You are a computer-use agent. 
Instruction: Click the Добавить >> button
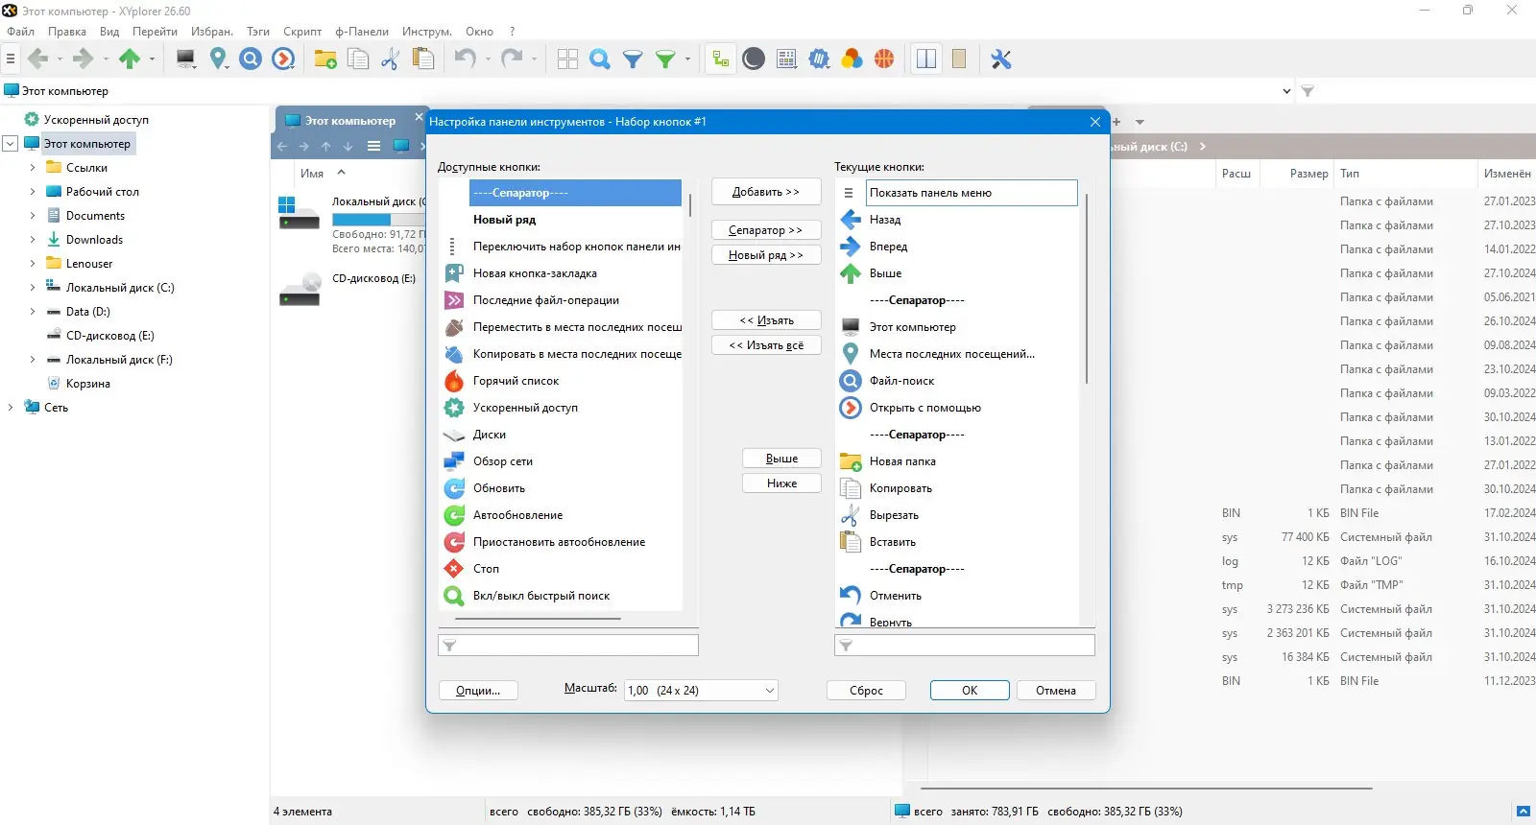(766, 192)
